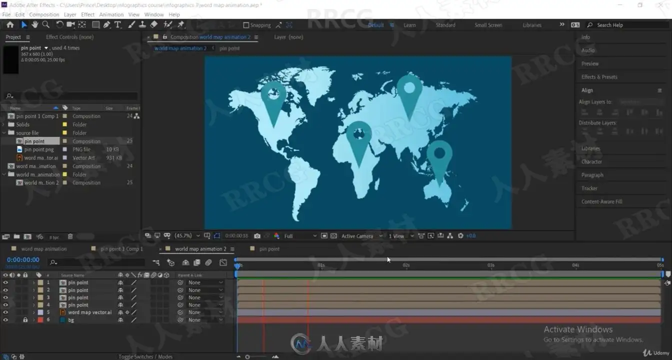Click the current time 0:00:00:00 field
672x360 pixels.
point(23,260)
